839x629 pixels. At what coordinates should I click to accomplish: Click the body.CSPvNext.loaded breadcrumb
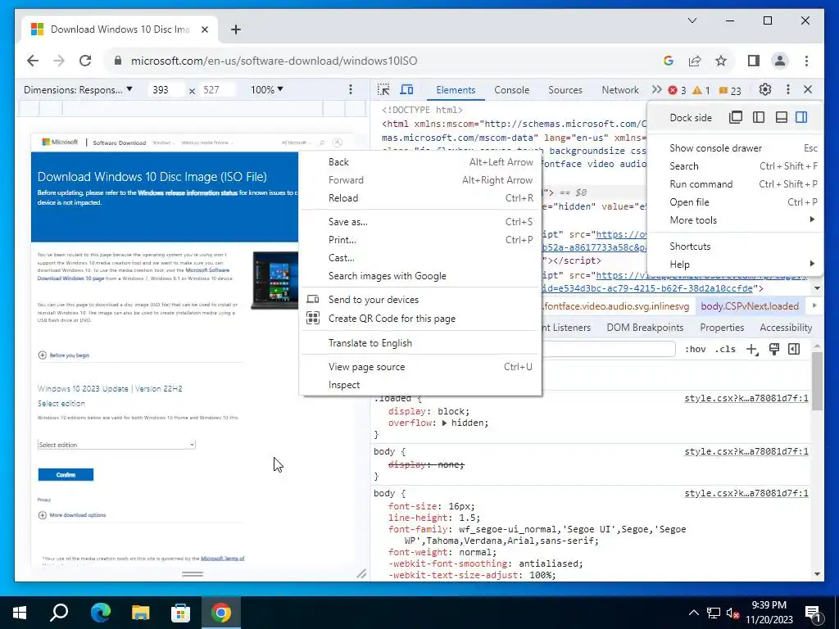click(x=750, y=306)
